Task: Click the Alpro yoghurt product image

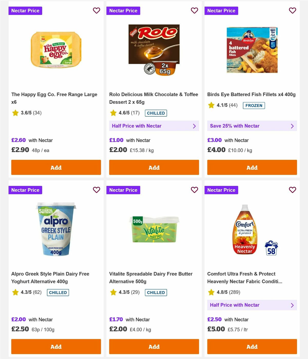Action: (x=56, y=229)
